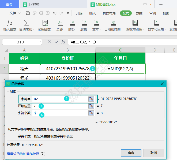The height and width of the screenshot is (160, 177).
Task: Click the 字符串 input field containing B2
Action: 60,99
